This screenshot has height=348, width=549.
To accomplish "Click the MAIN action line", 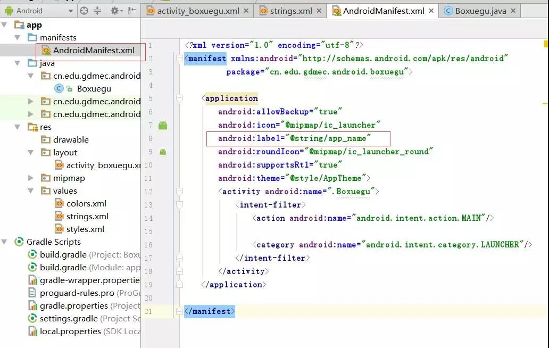I will pyautogui.click(x=373, y=218).
